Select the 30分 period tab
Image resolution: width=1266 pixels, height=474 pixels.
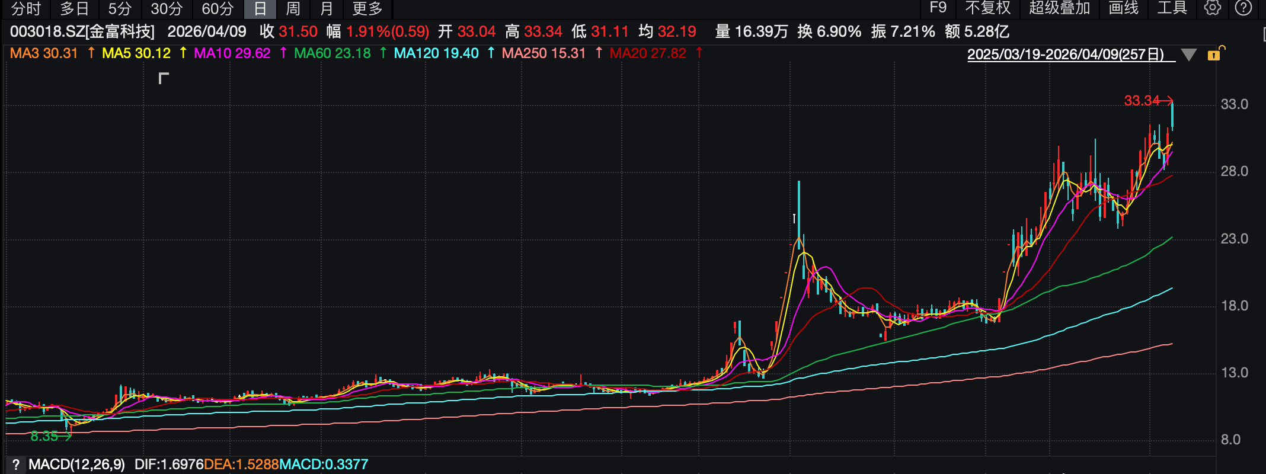(x=167, y=9)
